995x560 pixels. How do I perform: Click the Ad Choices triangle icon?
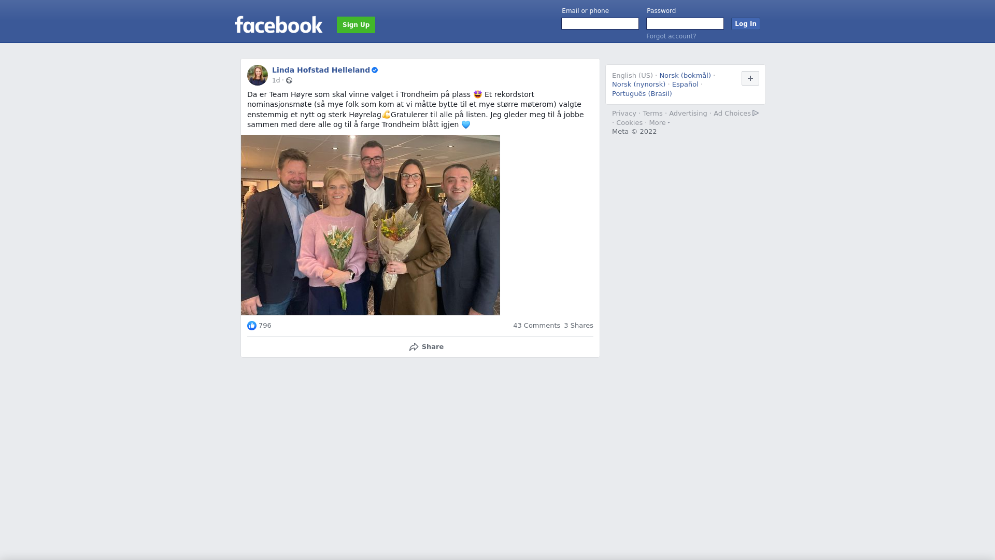click(756, 113)
